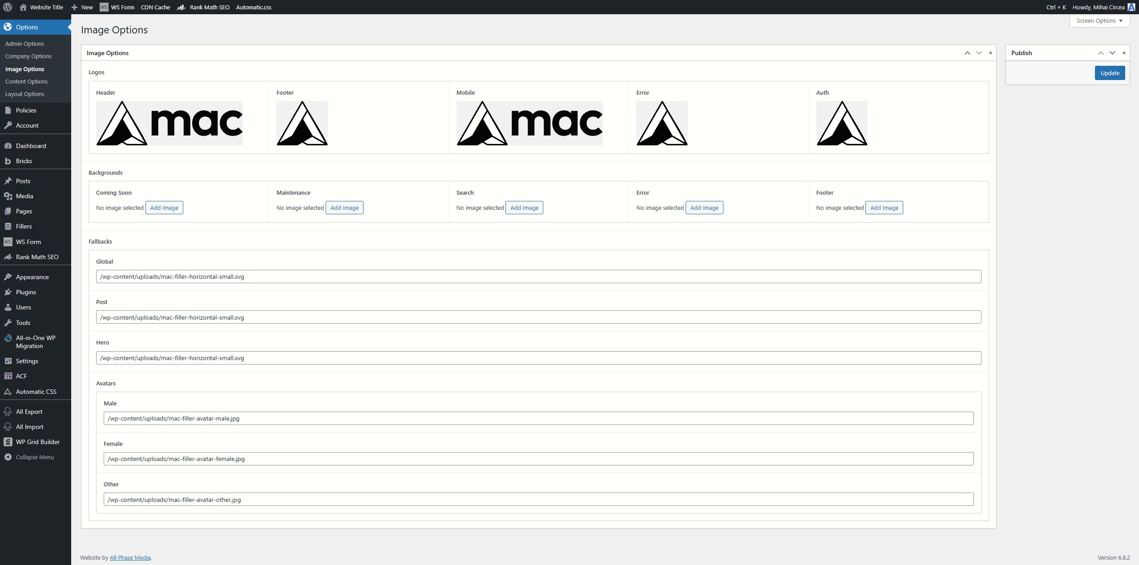Click the Rank Math SEO icon in admin bar
Image resolution: width=1139 pixels, height=565 pixels.
point(181,7)
